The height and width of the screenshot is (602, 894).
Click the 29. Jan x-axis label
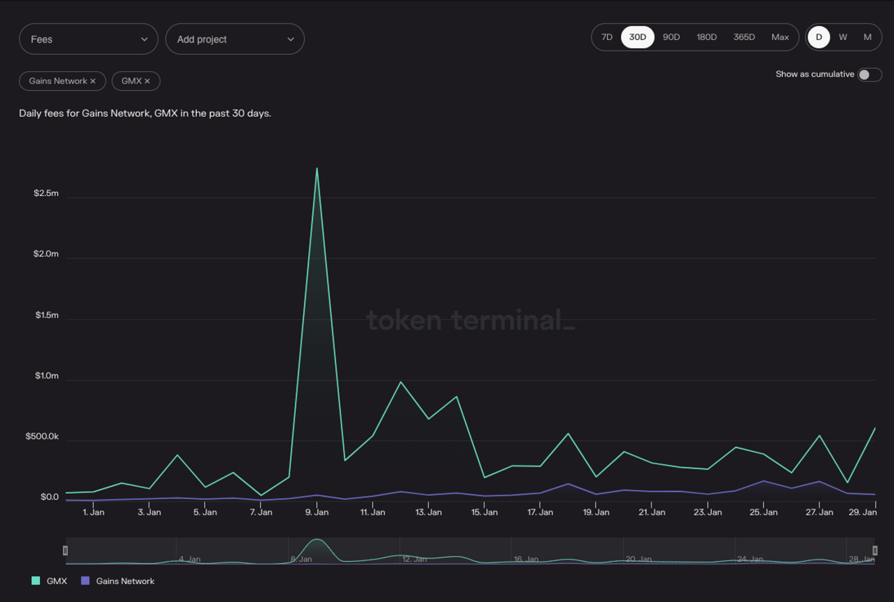point(863,512)
